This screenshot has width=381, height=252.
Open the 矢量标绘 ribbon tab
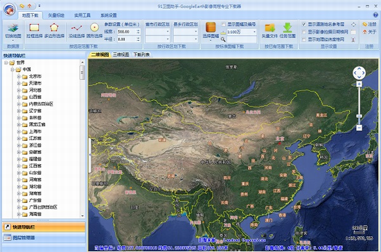tap(56, 15)
